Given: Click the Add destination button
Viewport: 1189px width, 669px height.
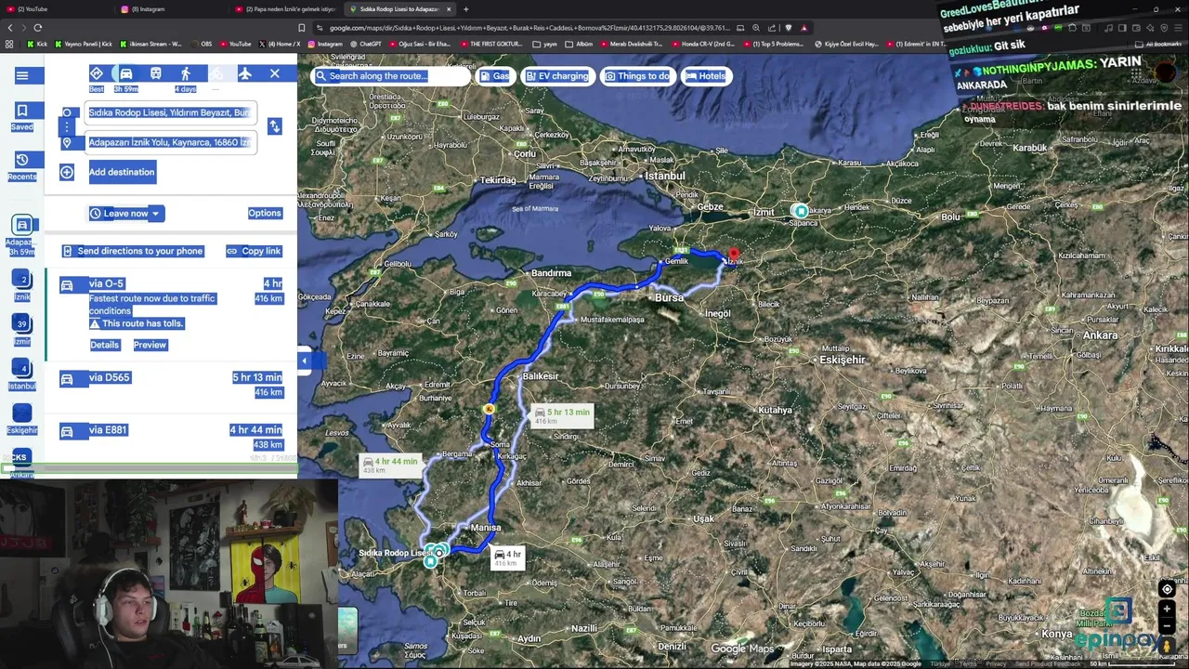Looking at the screenshot, I should [122, 172].
